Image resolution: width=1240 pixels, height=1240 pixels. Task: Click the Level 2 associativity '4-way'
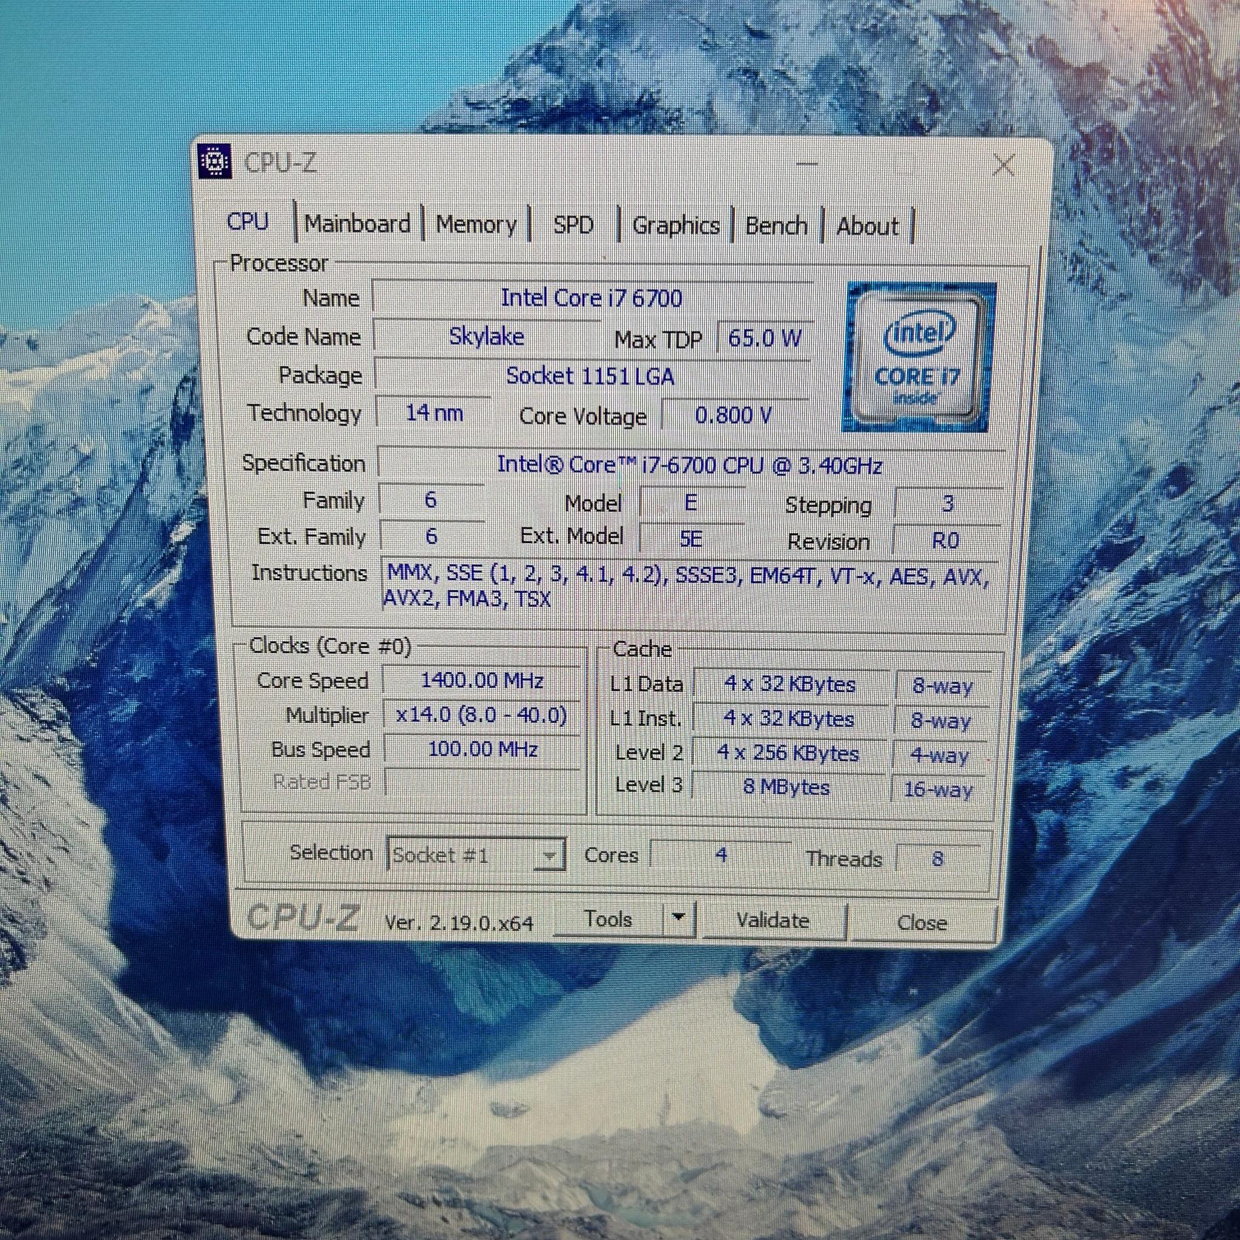coord(939,756)
